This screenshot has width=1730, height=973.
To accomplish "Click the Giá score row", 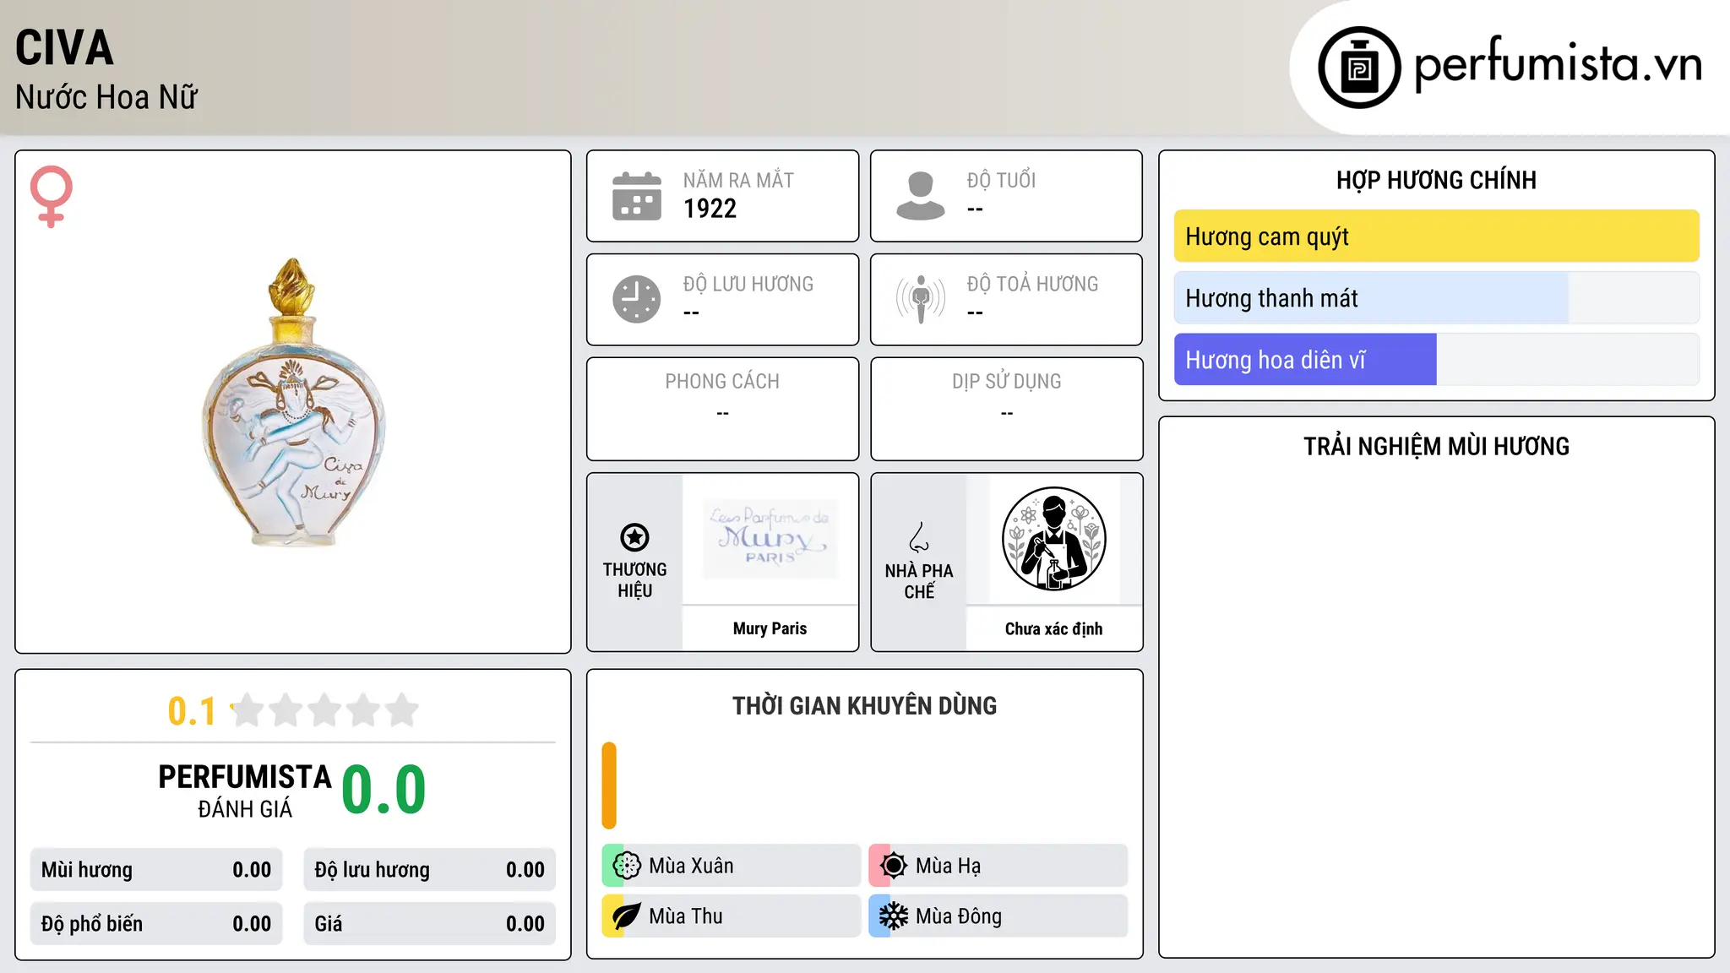I will click(429, 924).
